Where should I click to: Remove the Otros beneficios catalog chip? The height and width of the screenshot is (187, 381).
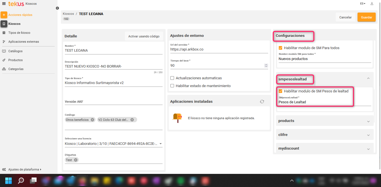pyautogui.click(x=92, y=120)
